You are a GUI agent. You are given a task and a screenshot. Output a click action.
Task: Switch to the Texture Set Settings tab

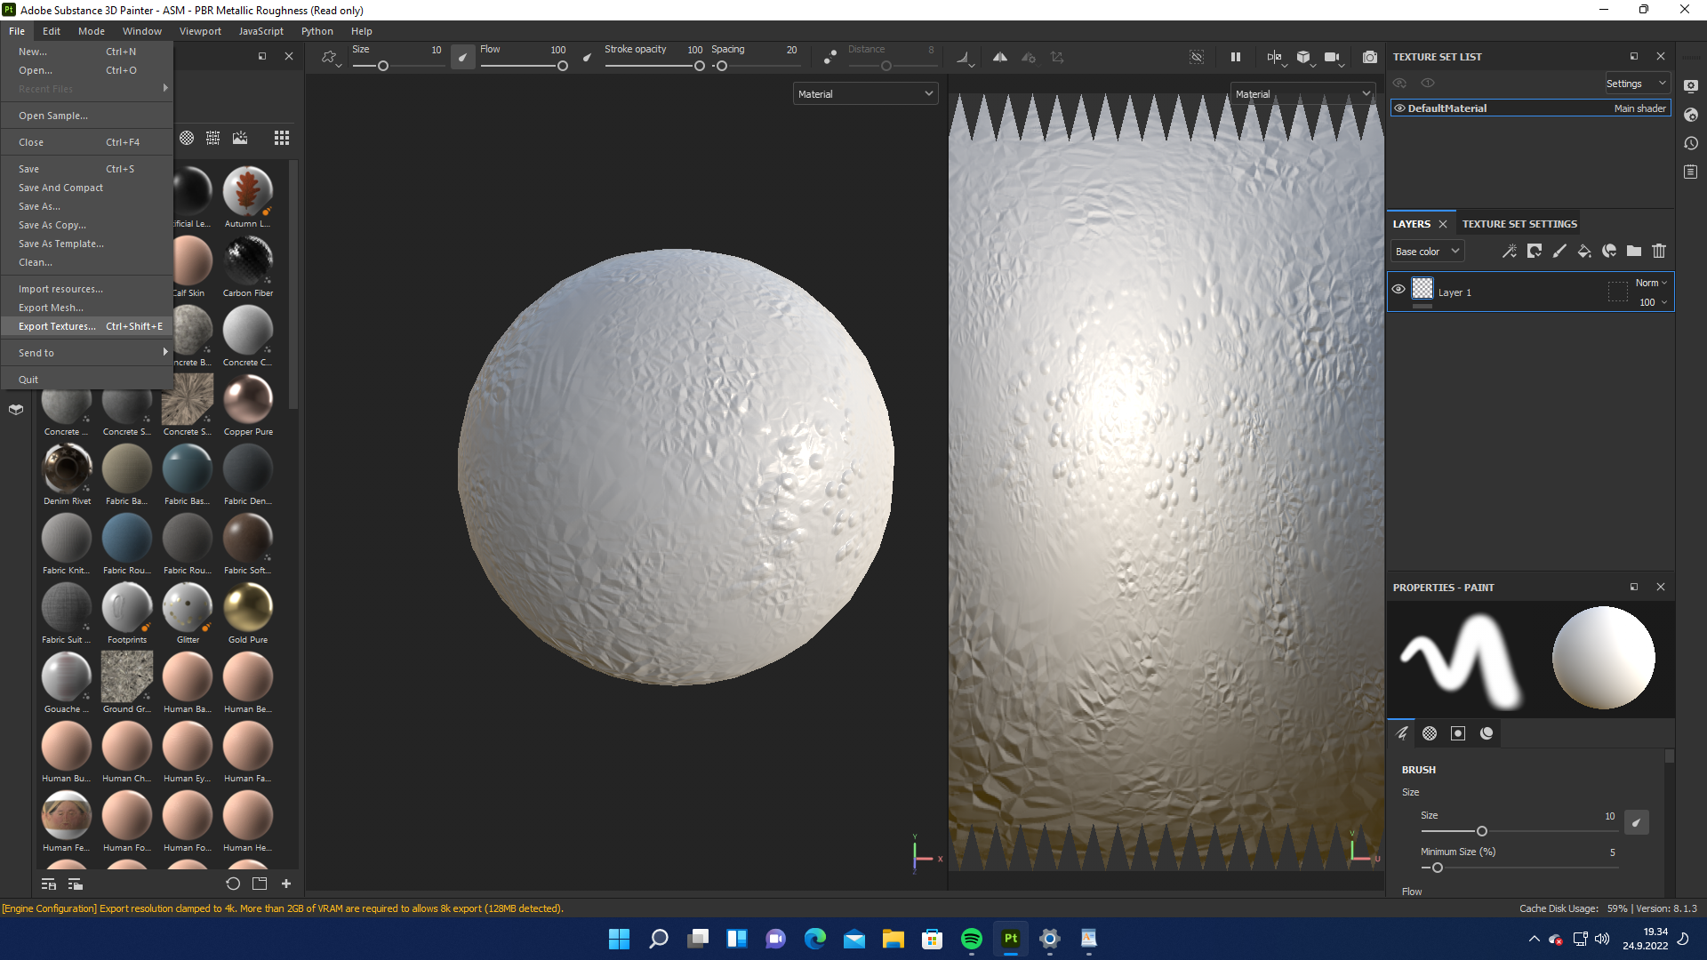coord(1519,223)
